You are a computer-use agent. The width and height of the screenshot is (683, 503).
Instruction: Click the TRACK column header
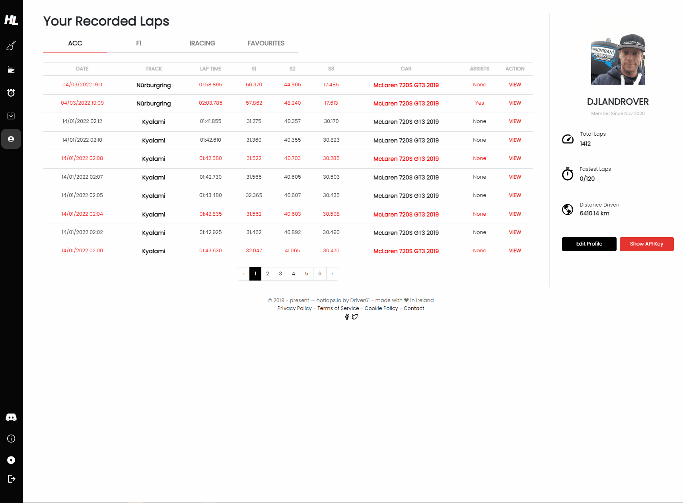point(154,69)
